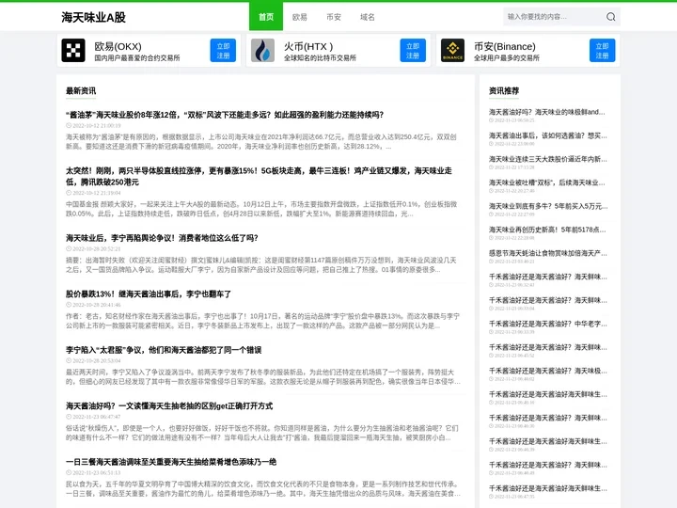Open the 火币(HTX) card title
The width and height of the screenshot is (677, 508).
[x=308, y=46]
